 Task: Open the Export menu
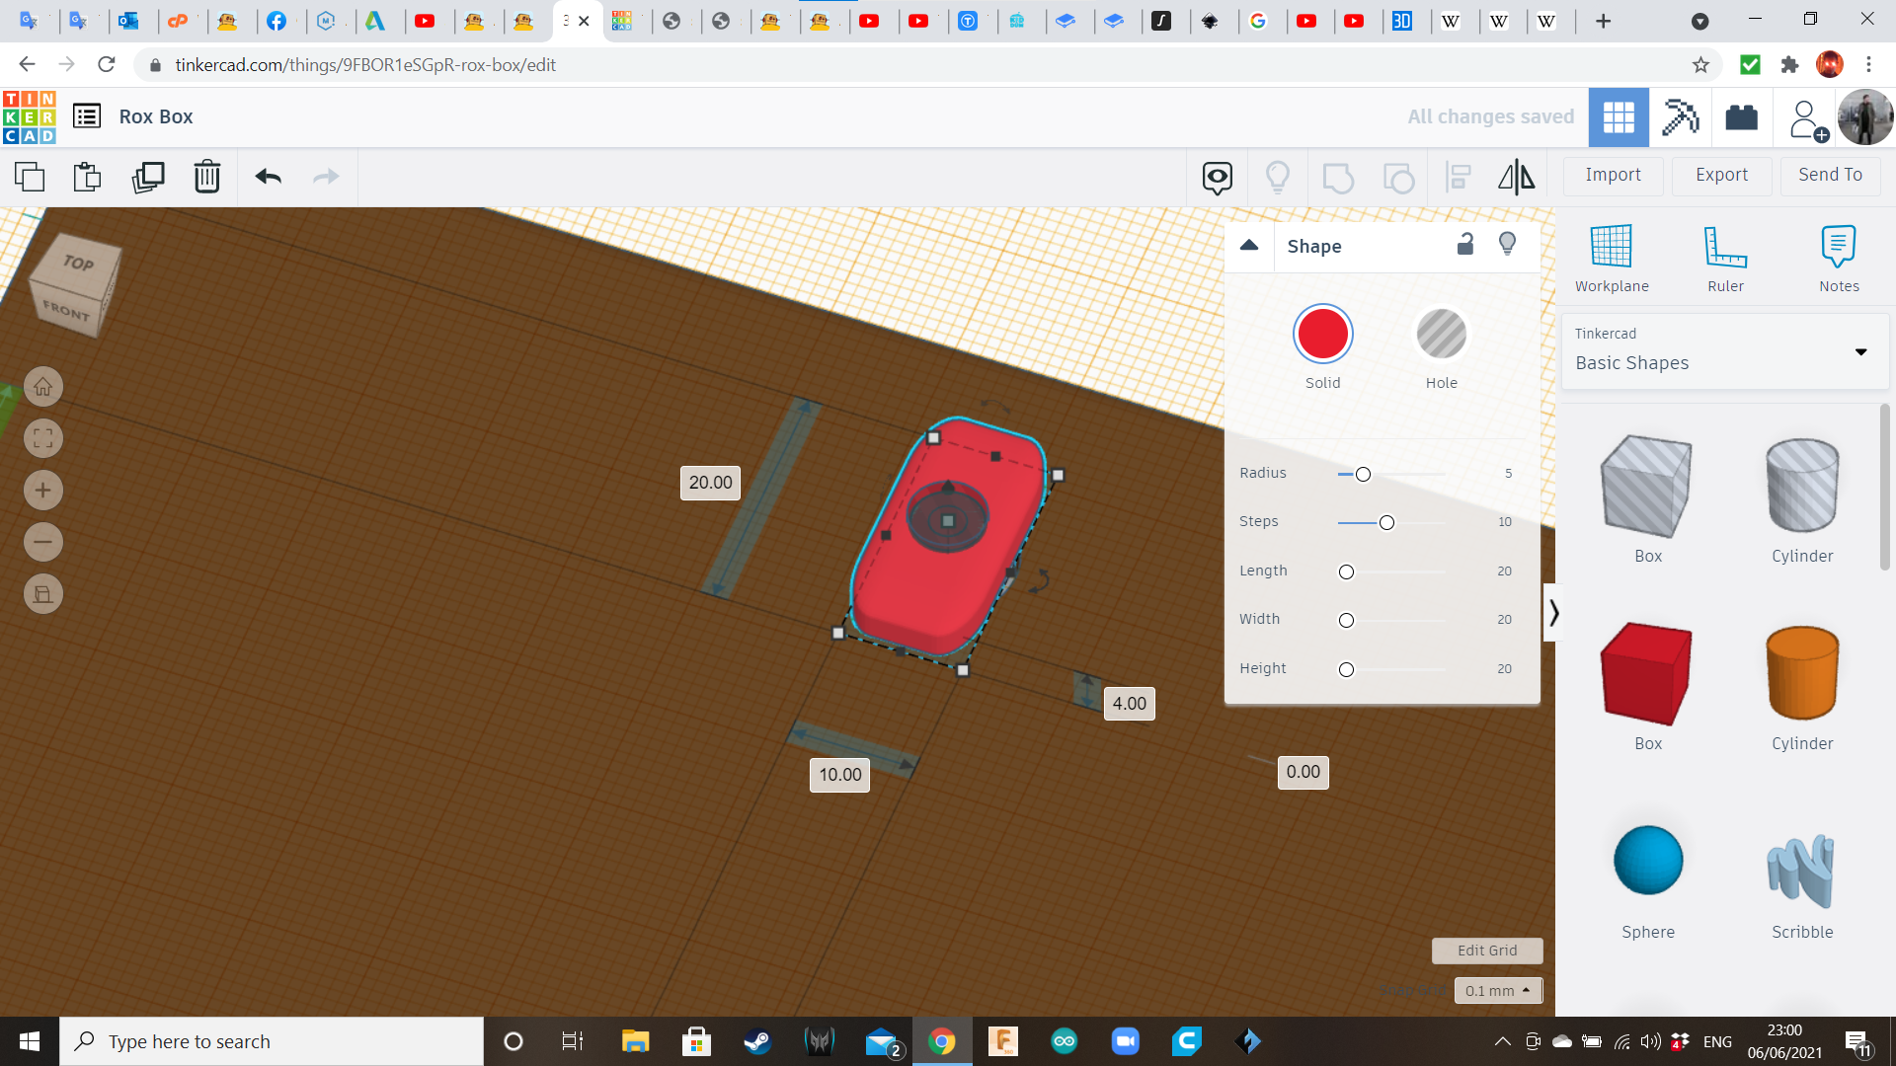click(x=1721, y=175)
